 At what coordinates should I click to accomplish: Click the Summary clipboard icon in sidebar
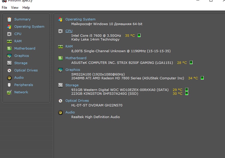(9, 19)
